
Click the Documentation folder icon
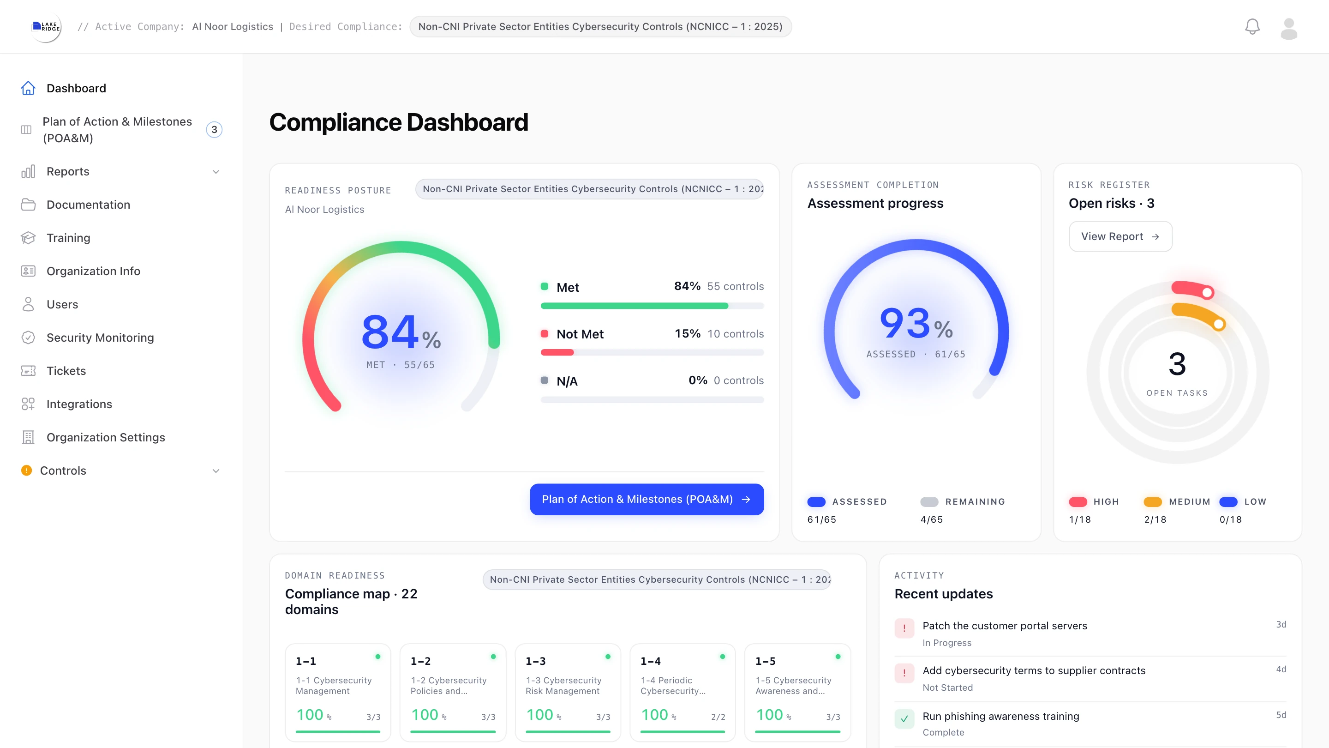tap(28, 205)
